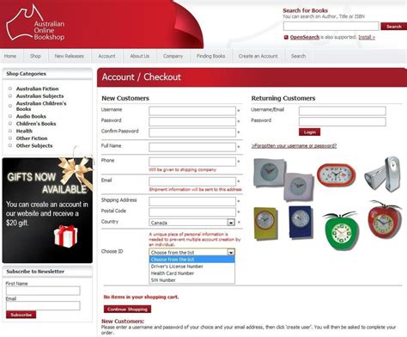Click the yellow square clock image
The width and height of the screenshot is (407, 337).
[265, 223]
